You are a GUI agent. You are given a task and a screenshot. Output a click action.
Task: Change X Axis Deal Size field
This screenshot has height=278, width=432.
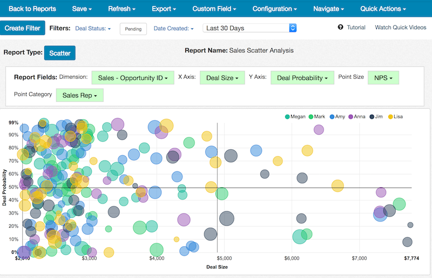click(222, 78)
